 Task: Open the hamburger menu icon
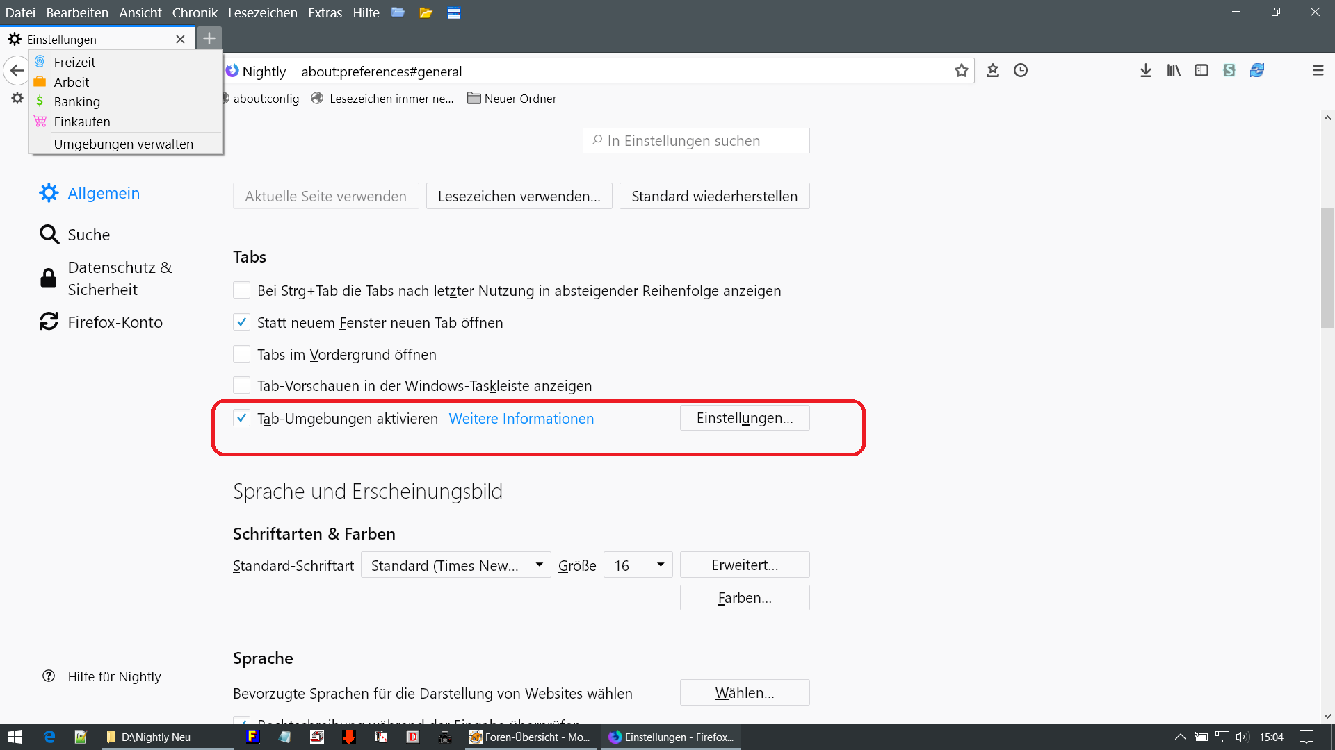pos(1318,71)
